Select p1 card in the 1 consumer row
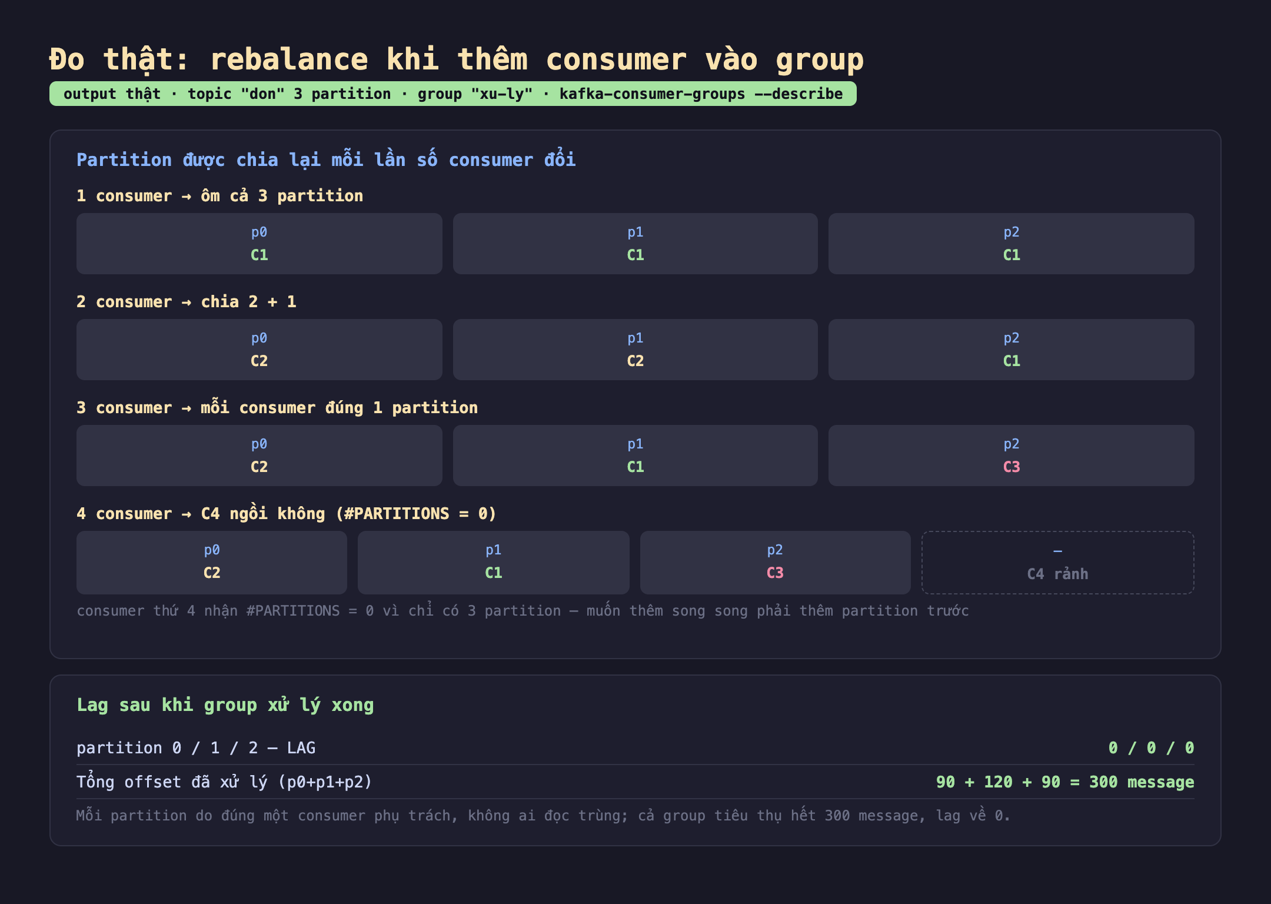 tap(635, 244)
